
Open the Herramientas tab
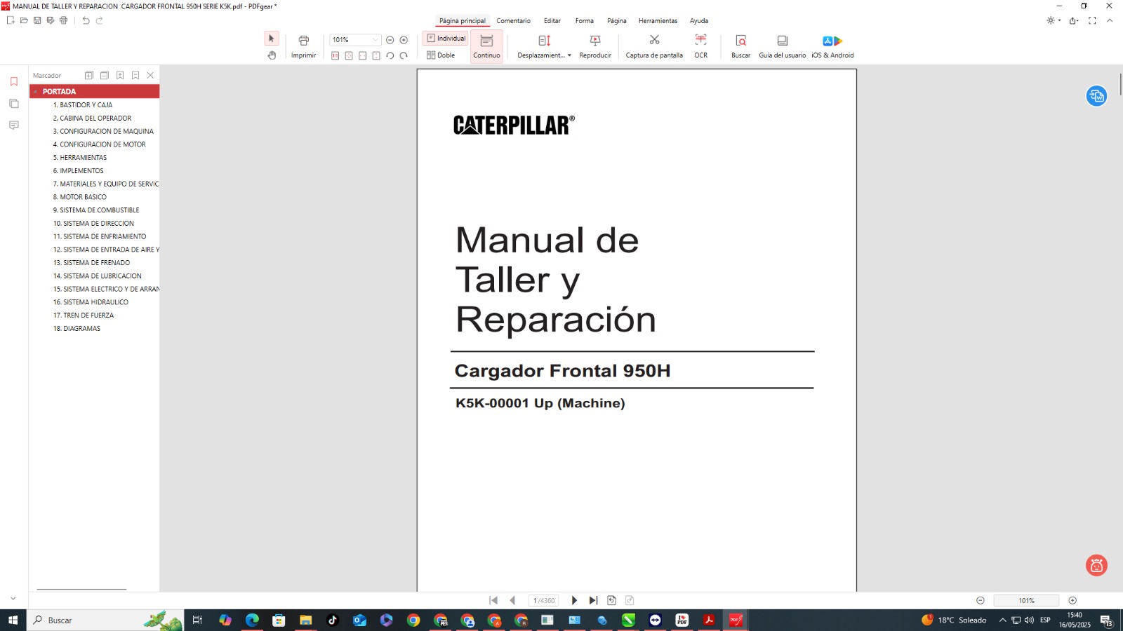658,21
